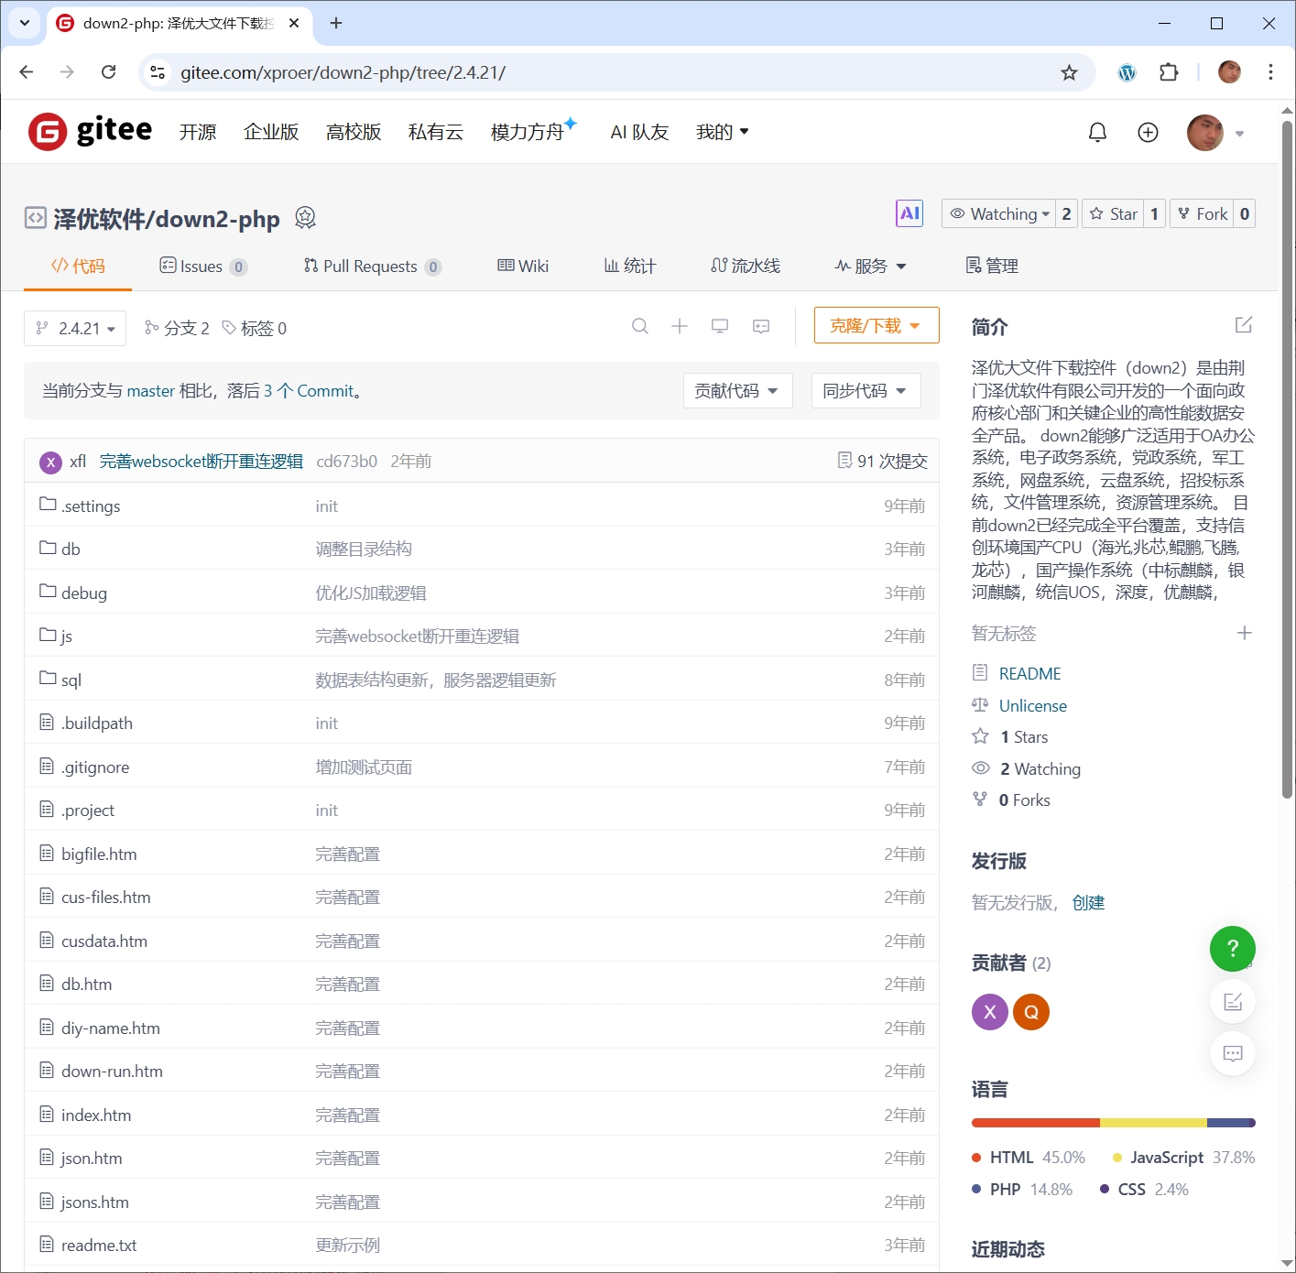
Task: Click the notification bell icon
Action: [x=1097, y=133]
